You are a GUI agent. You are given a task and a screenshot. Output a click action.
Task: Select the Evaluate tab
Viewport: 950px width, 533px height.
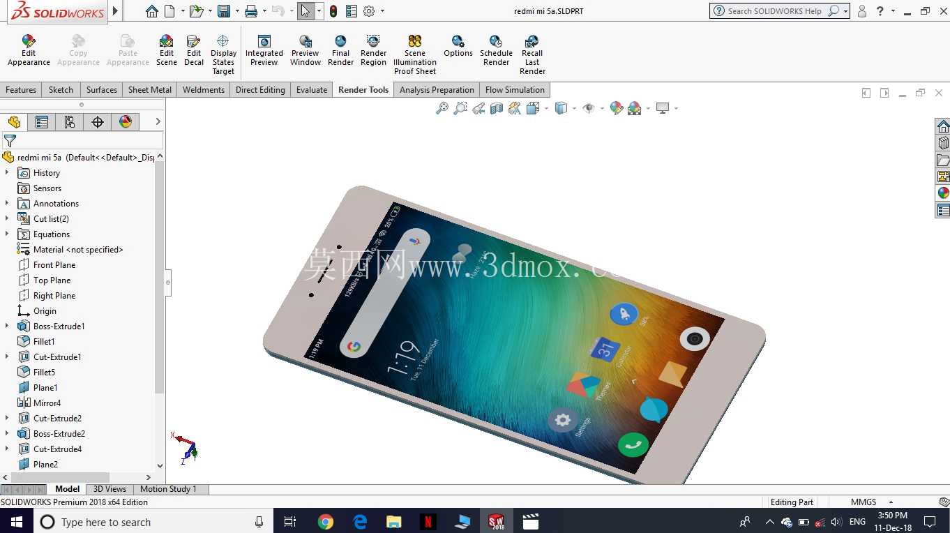tap(312, 90)
